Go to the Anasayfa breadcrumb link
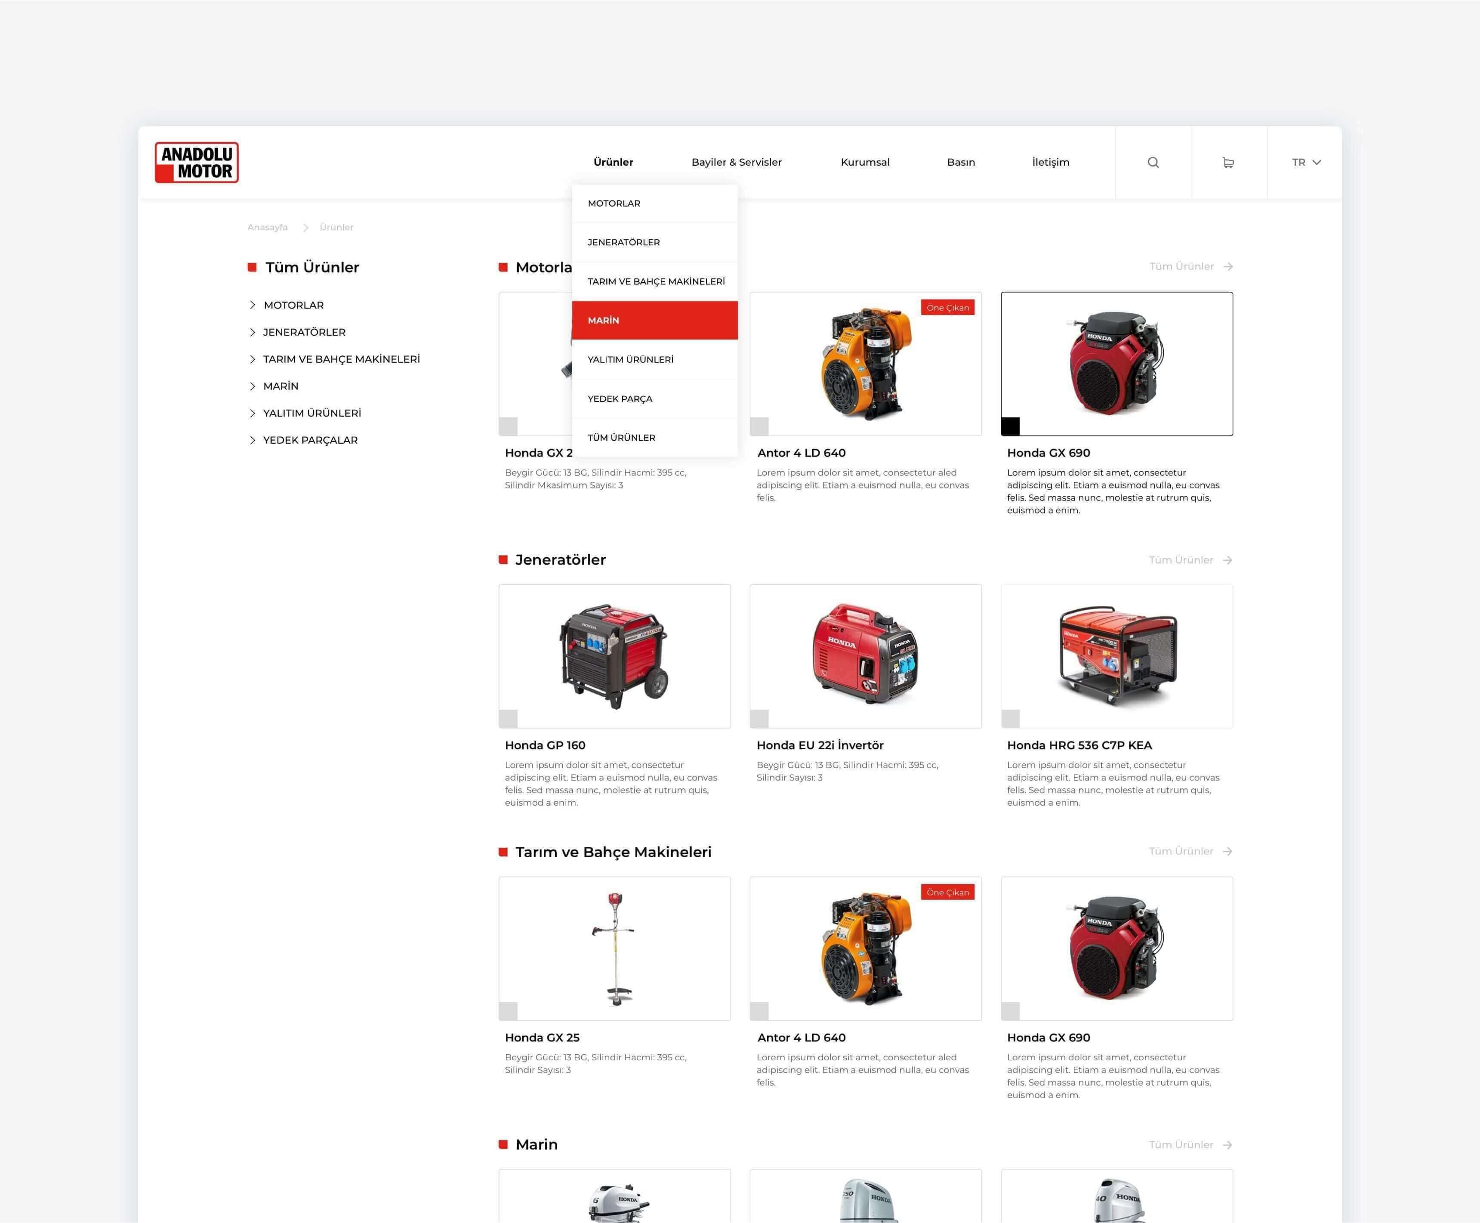 click(268, 228)
